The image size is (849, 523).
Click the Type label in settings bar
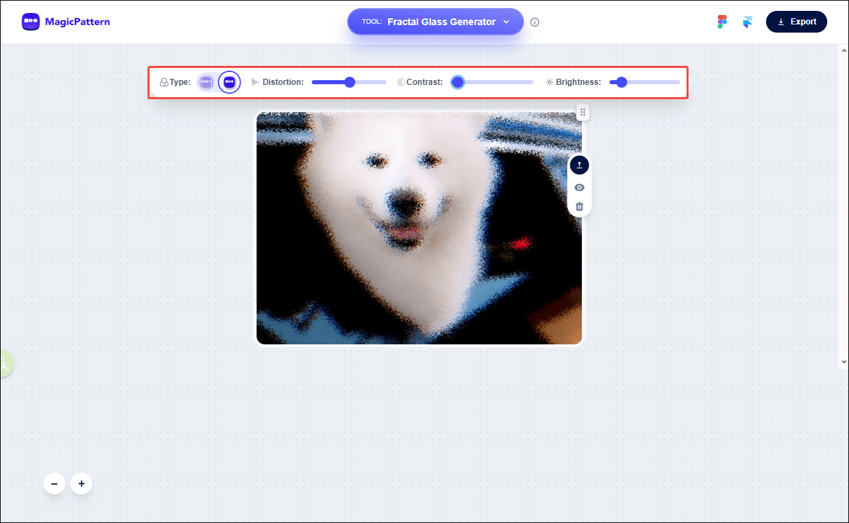[180, 82]
